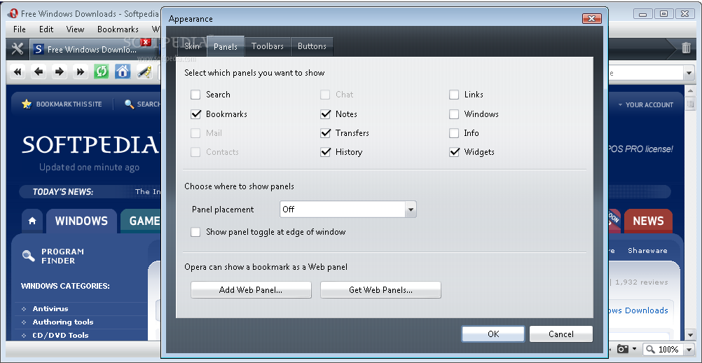This screenshot has width=702, height=363.
Task: Reload page with green refresh icon
Action: 102,71
